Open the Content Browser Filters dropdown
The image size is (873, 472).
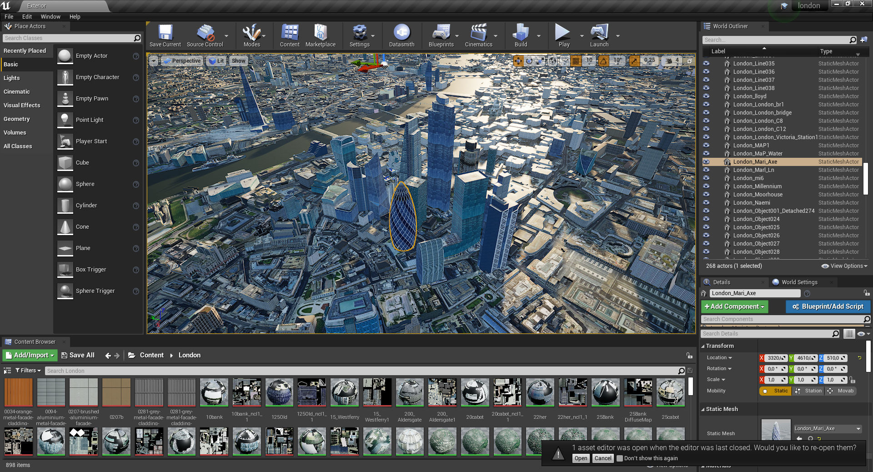28,371
